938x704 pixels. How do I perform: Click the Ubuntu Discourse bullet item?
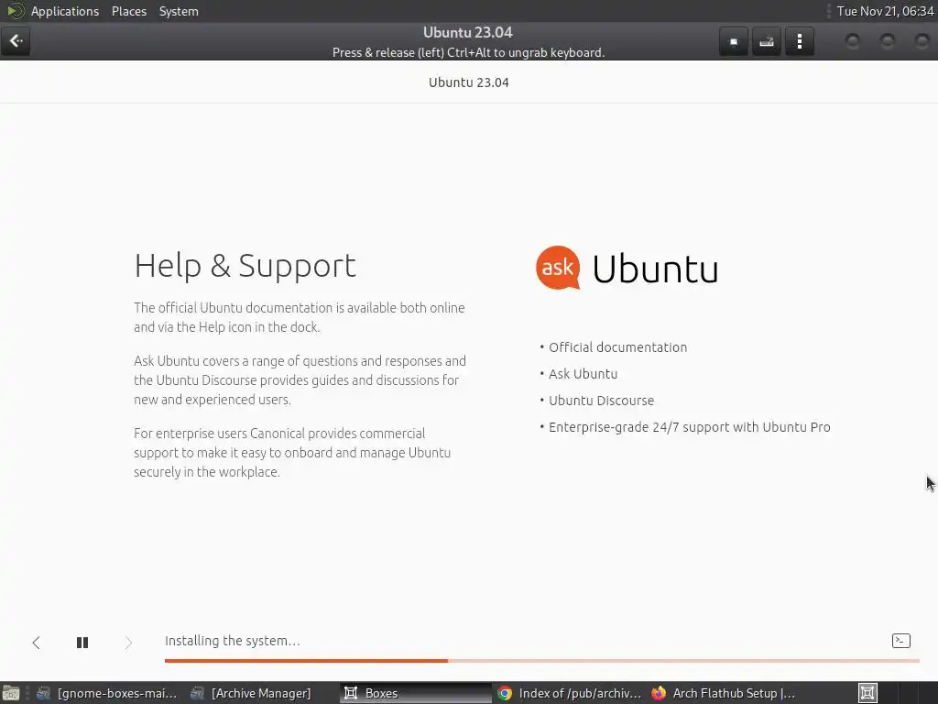coord(601,401)
